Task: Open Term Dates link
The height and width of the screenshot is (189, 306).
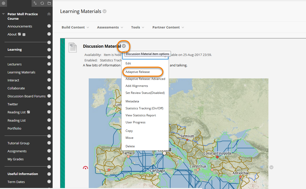Action: 16,182
